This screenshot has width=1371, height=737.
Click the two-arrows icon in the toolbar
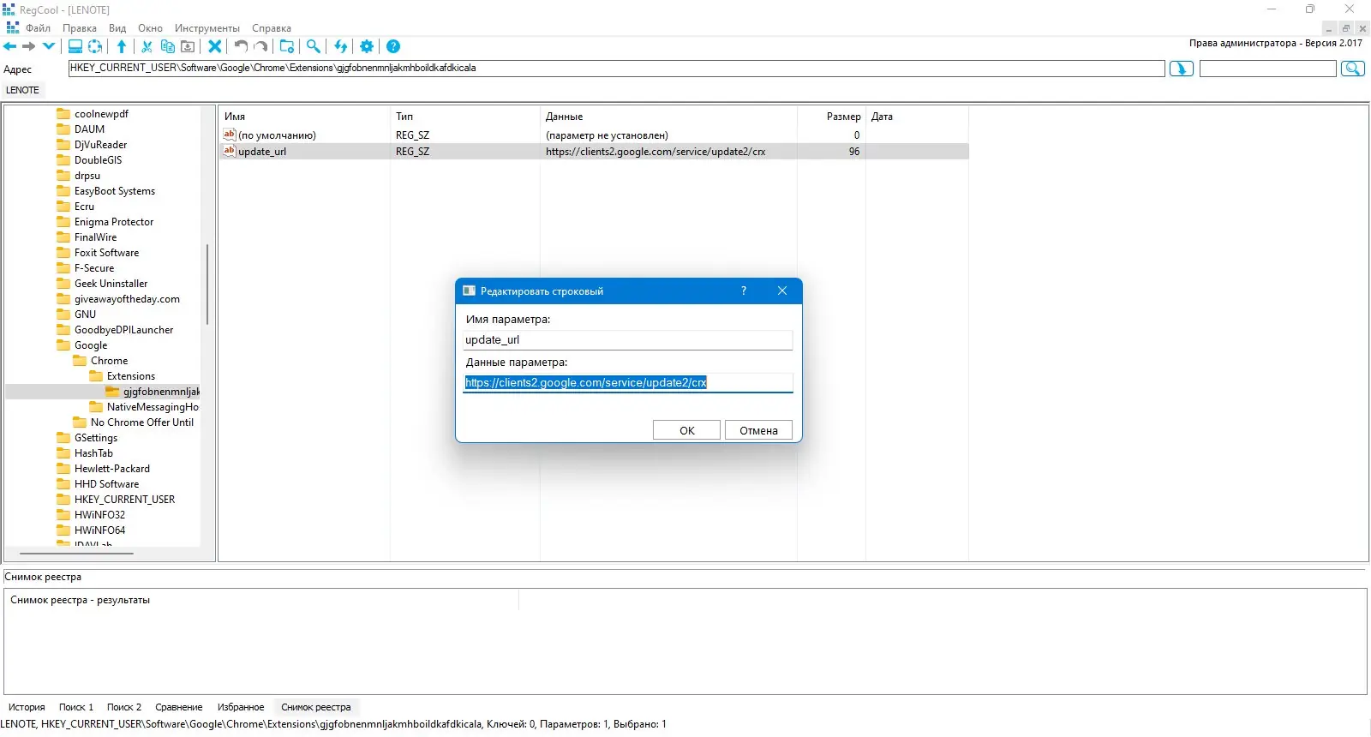tap(341, 46)
